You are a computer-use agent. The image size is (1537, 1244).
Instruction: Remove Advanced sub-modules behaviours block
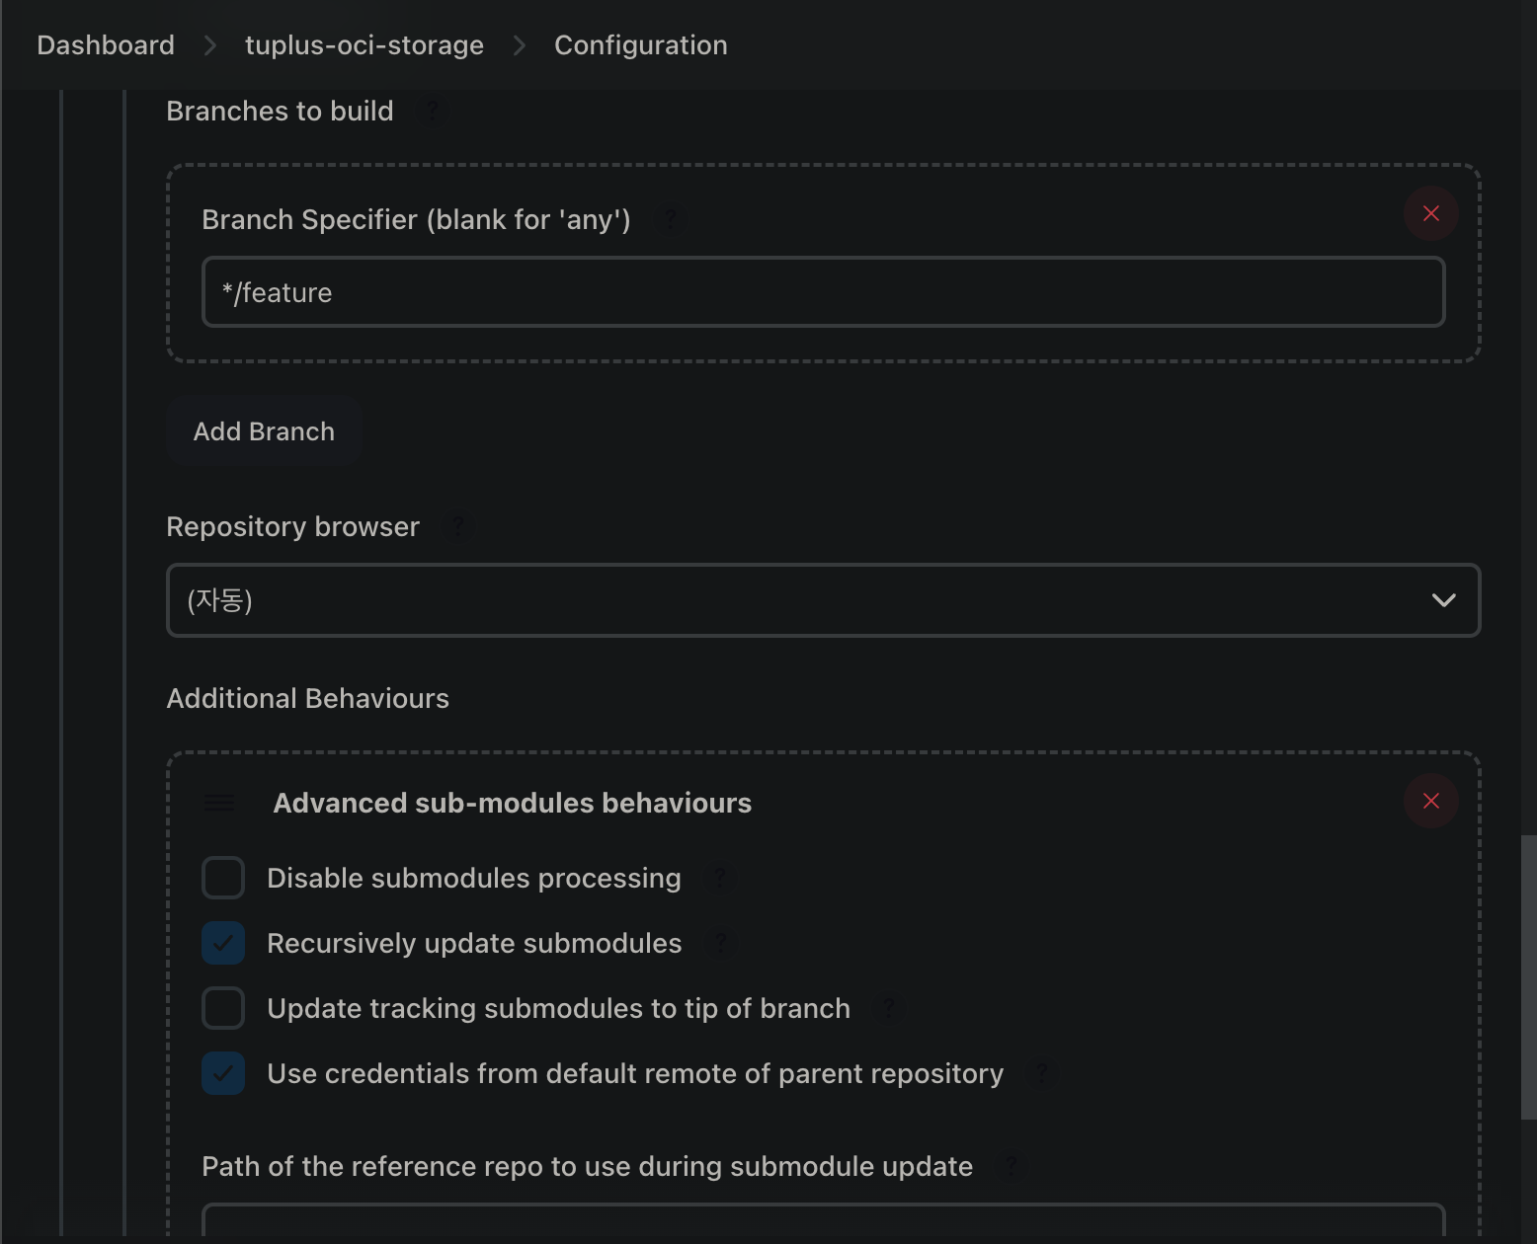click(x=1430, y=801)
